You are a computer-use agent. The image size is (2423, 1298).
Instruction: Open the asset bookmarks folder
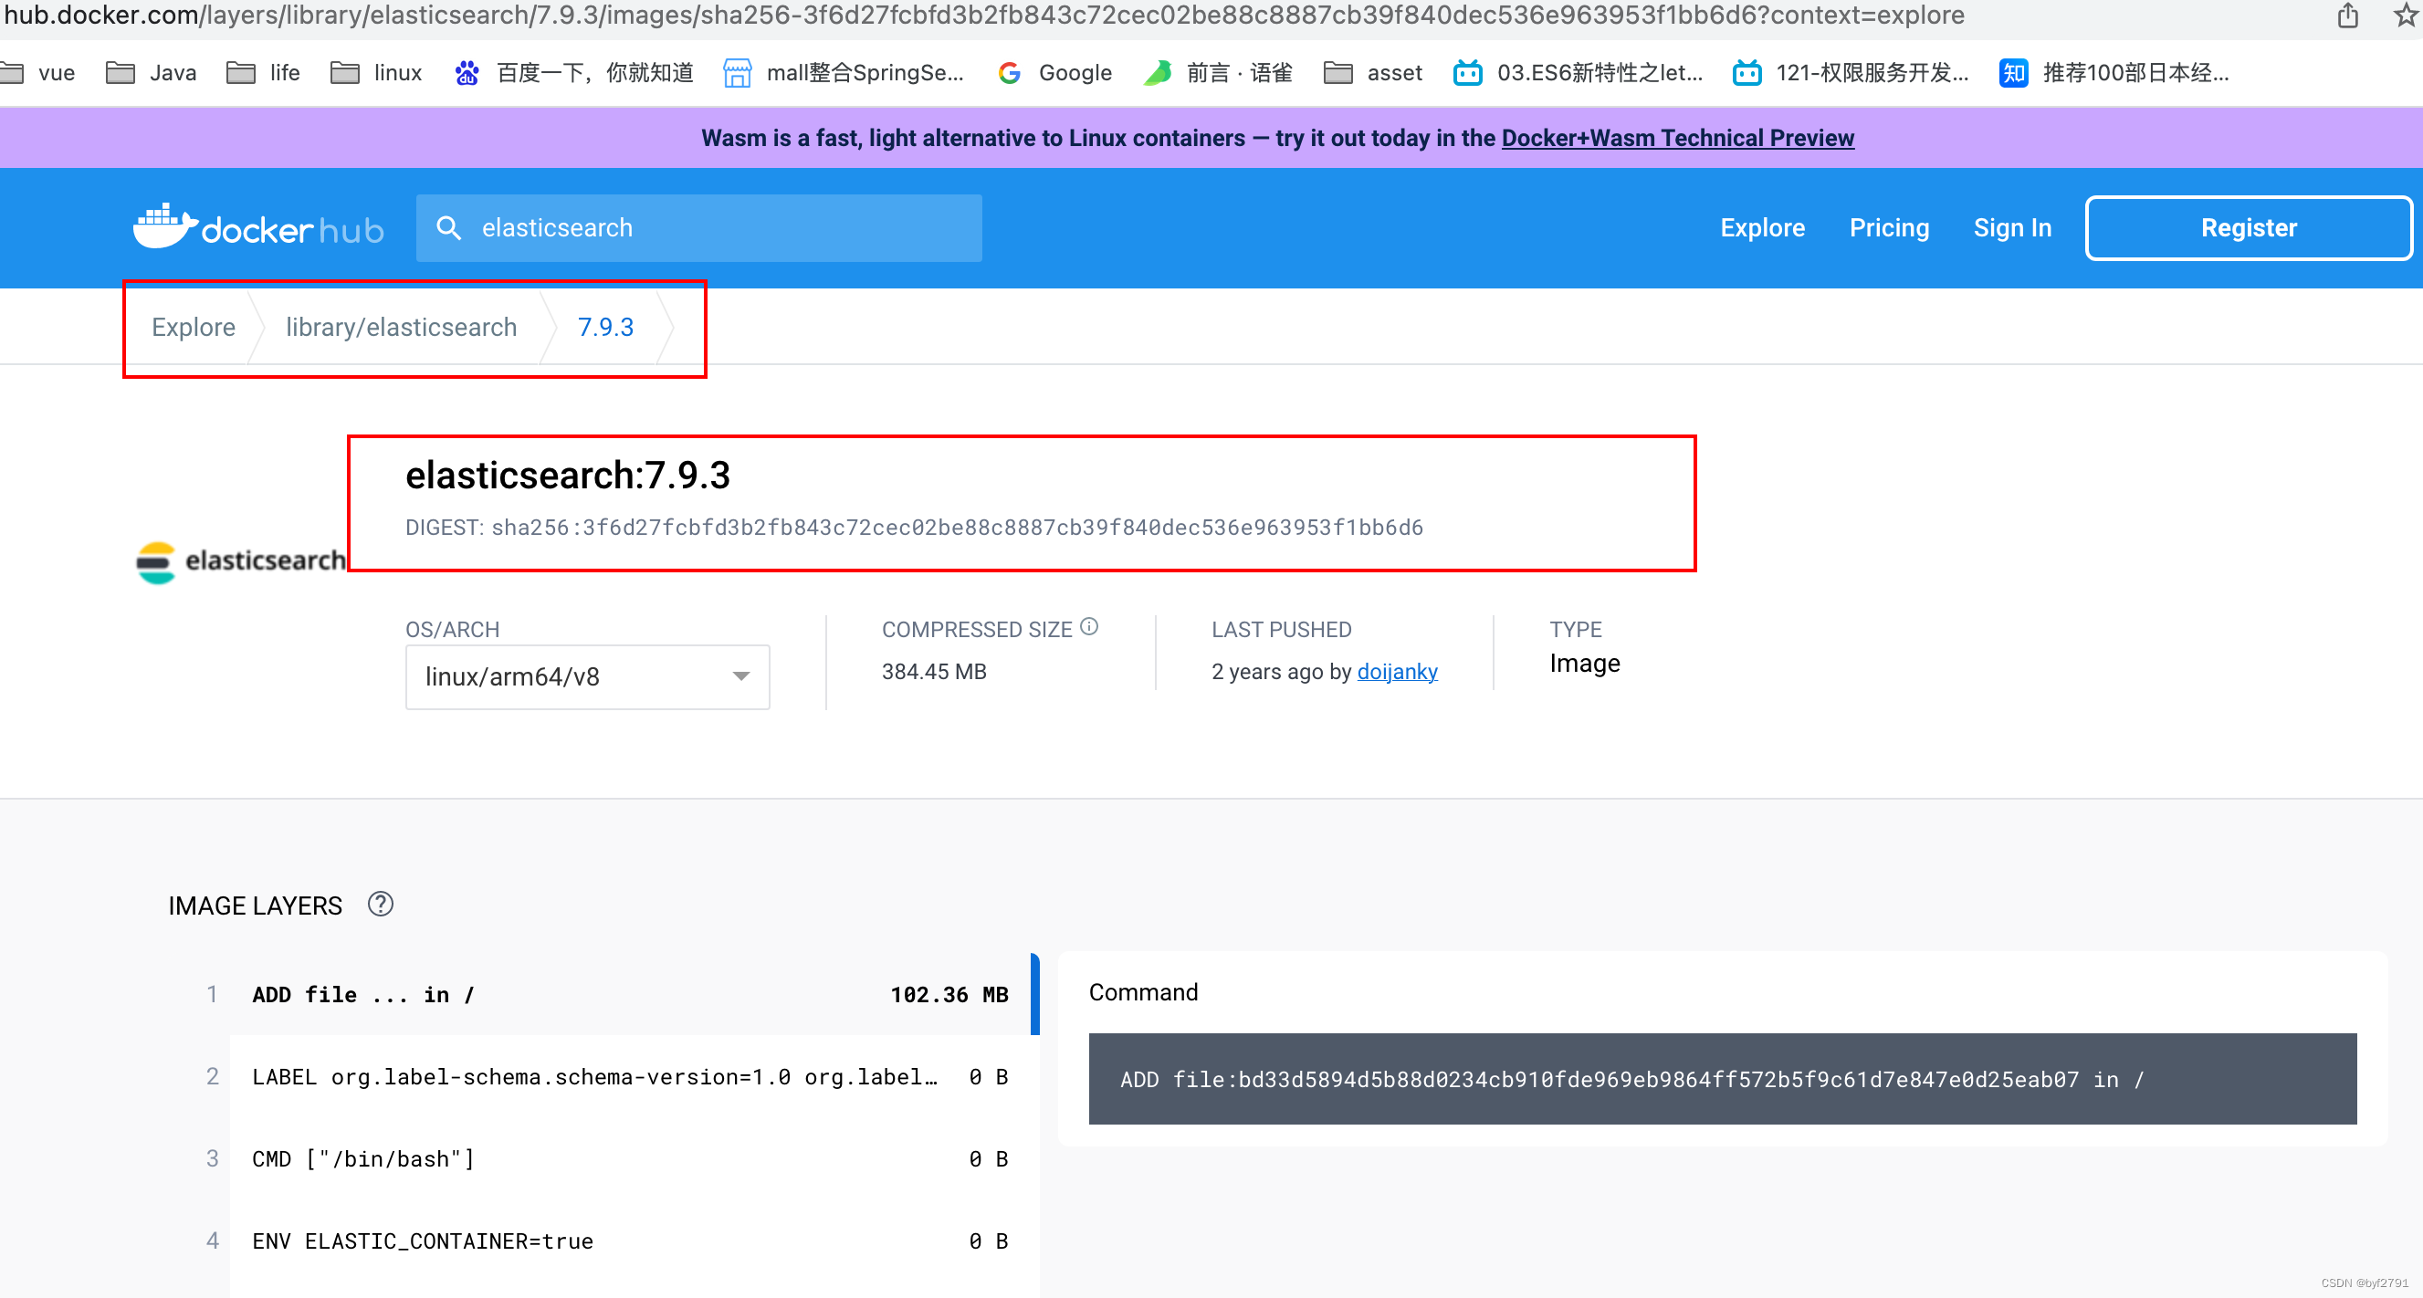[x=1373, y=72]
